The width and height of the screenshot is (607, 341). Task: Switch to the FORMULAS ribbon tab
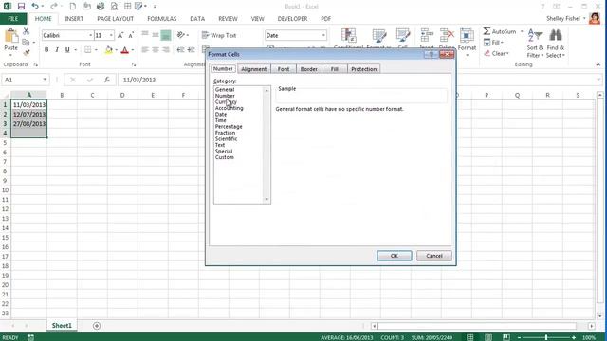(162, 19)
